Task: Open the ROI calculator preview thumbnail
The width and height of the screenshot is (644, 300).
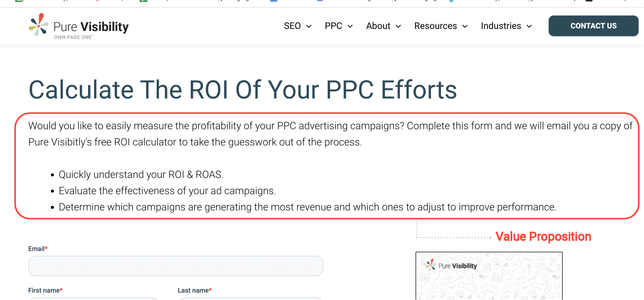Action: point(489,276)
